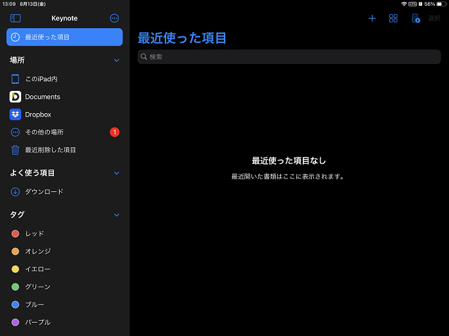Select the blue tag color dot
This screenshot has width=449, height=336.
(x=15, y=305)
